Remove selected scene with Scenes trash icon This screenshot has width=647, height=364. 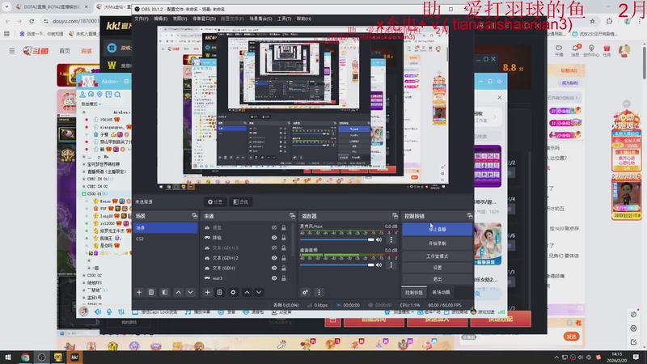[x=151, y=292]
